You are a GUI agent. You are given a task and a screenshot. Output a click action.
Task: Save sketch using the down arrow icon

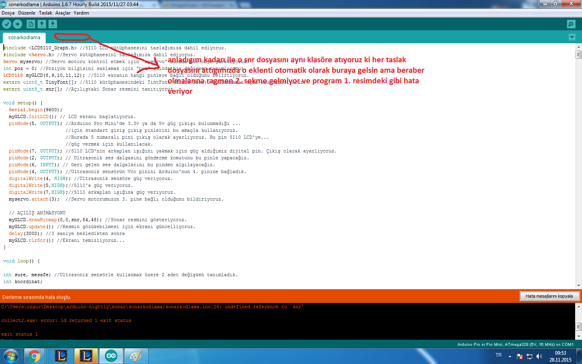(53, 24)
